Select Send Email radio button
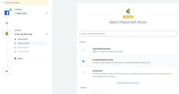Viewport: 179px width, 94px height. pyautogui.click(x=83, y=72)
